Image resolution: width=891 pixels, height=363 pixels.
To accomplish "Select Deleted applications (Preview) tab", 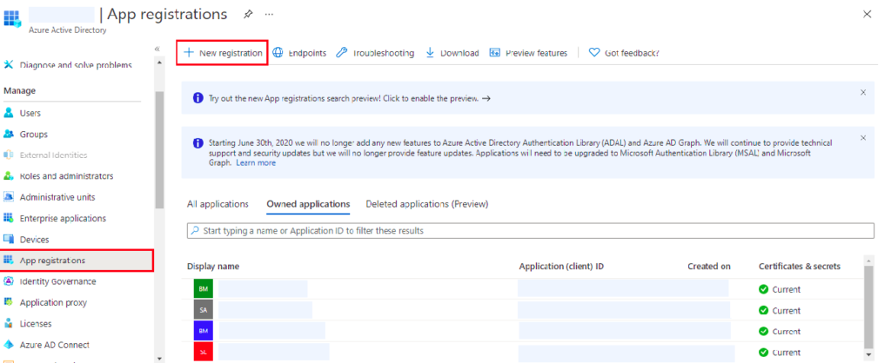I will 426,204.
